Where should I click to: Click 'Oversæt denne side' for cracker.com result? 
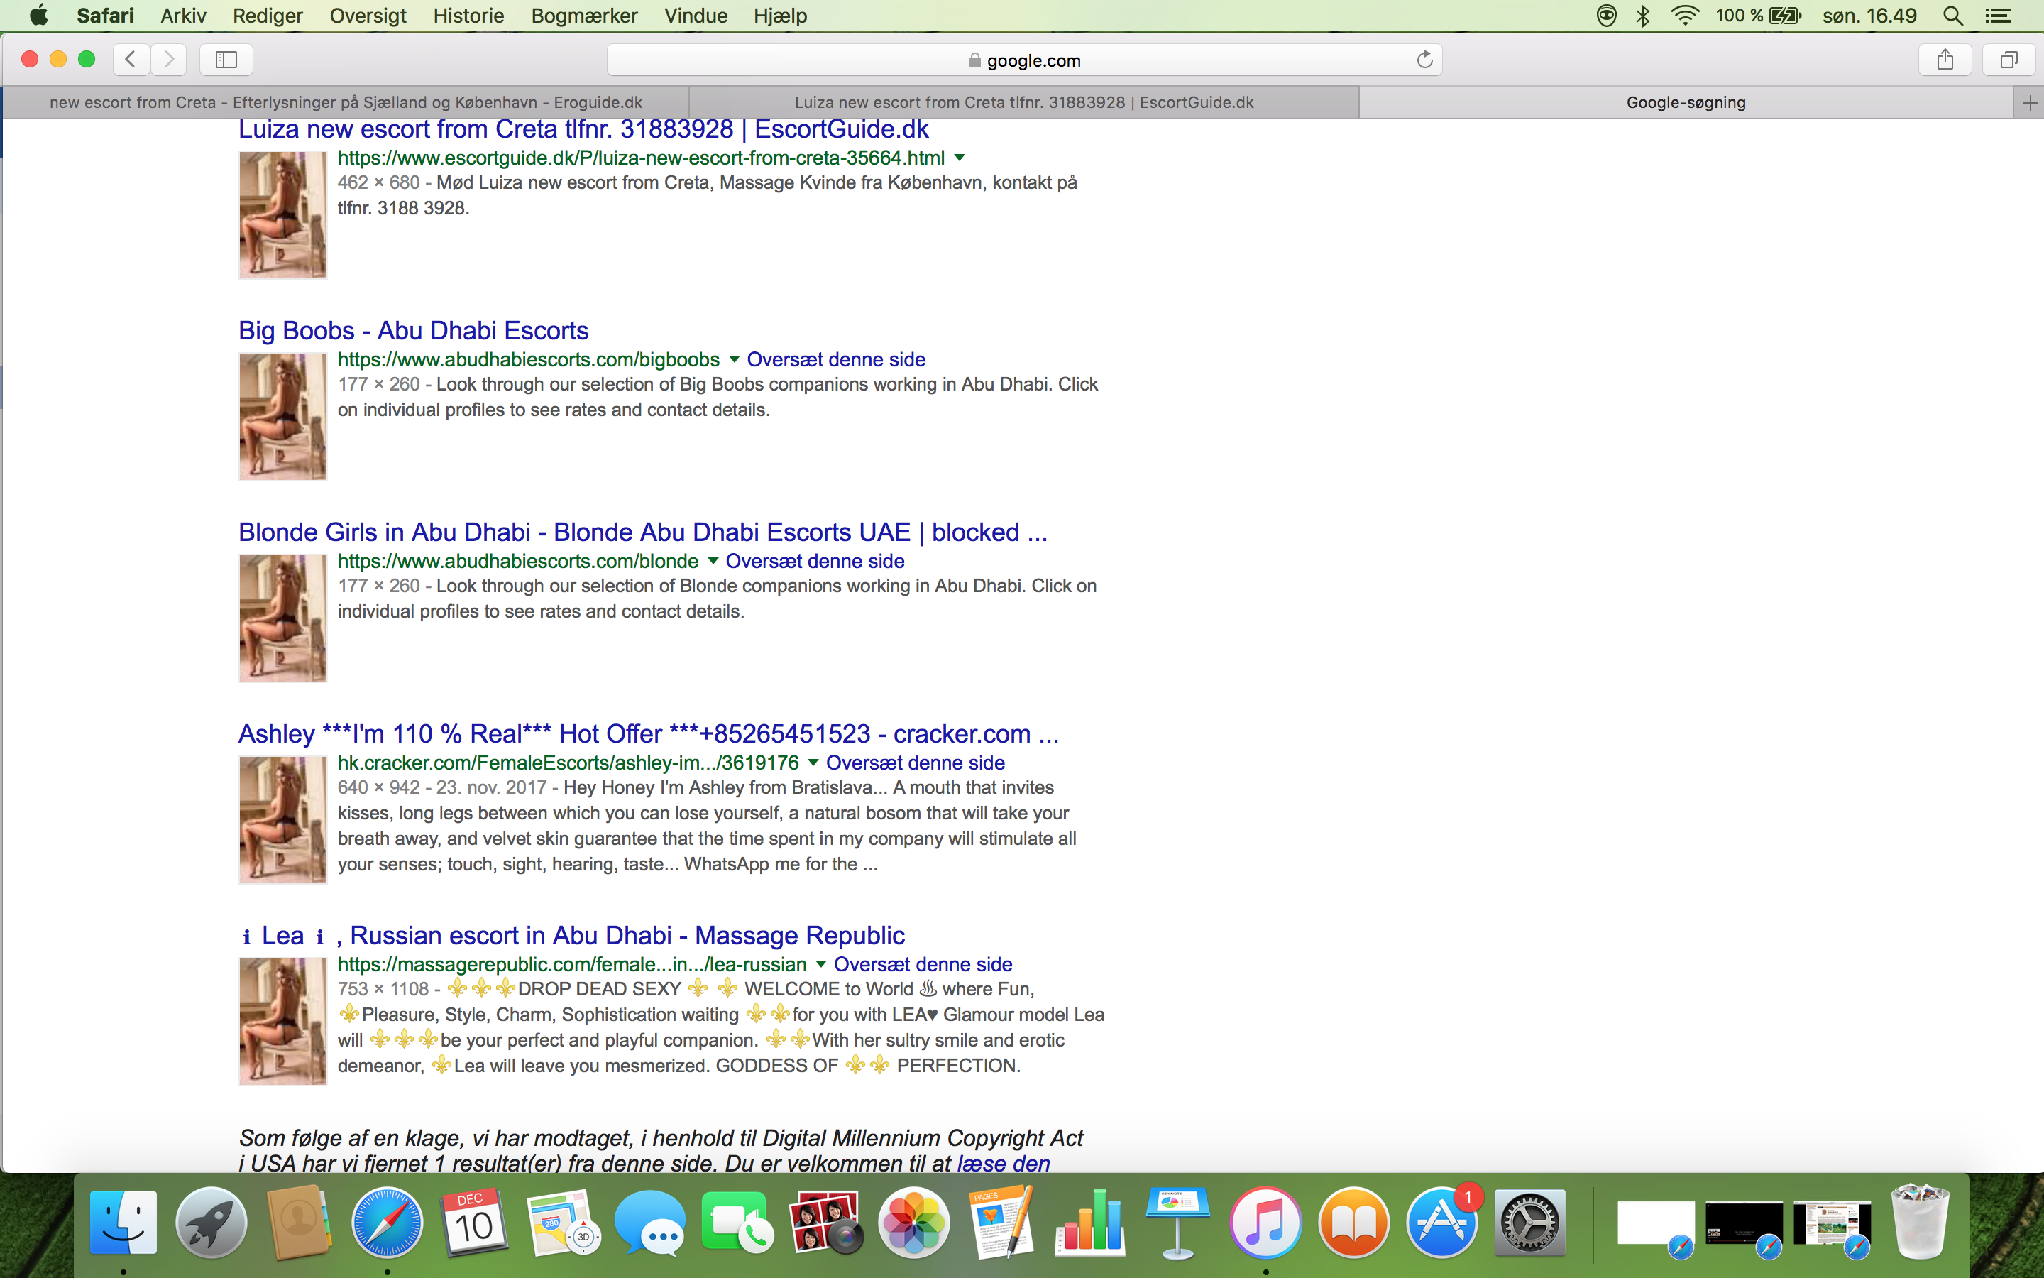pos(916,763)
